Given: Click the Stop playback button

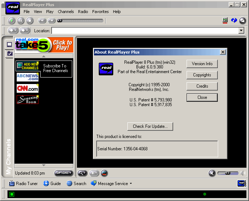Looking at the screenshot, I should coord(30,21).
